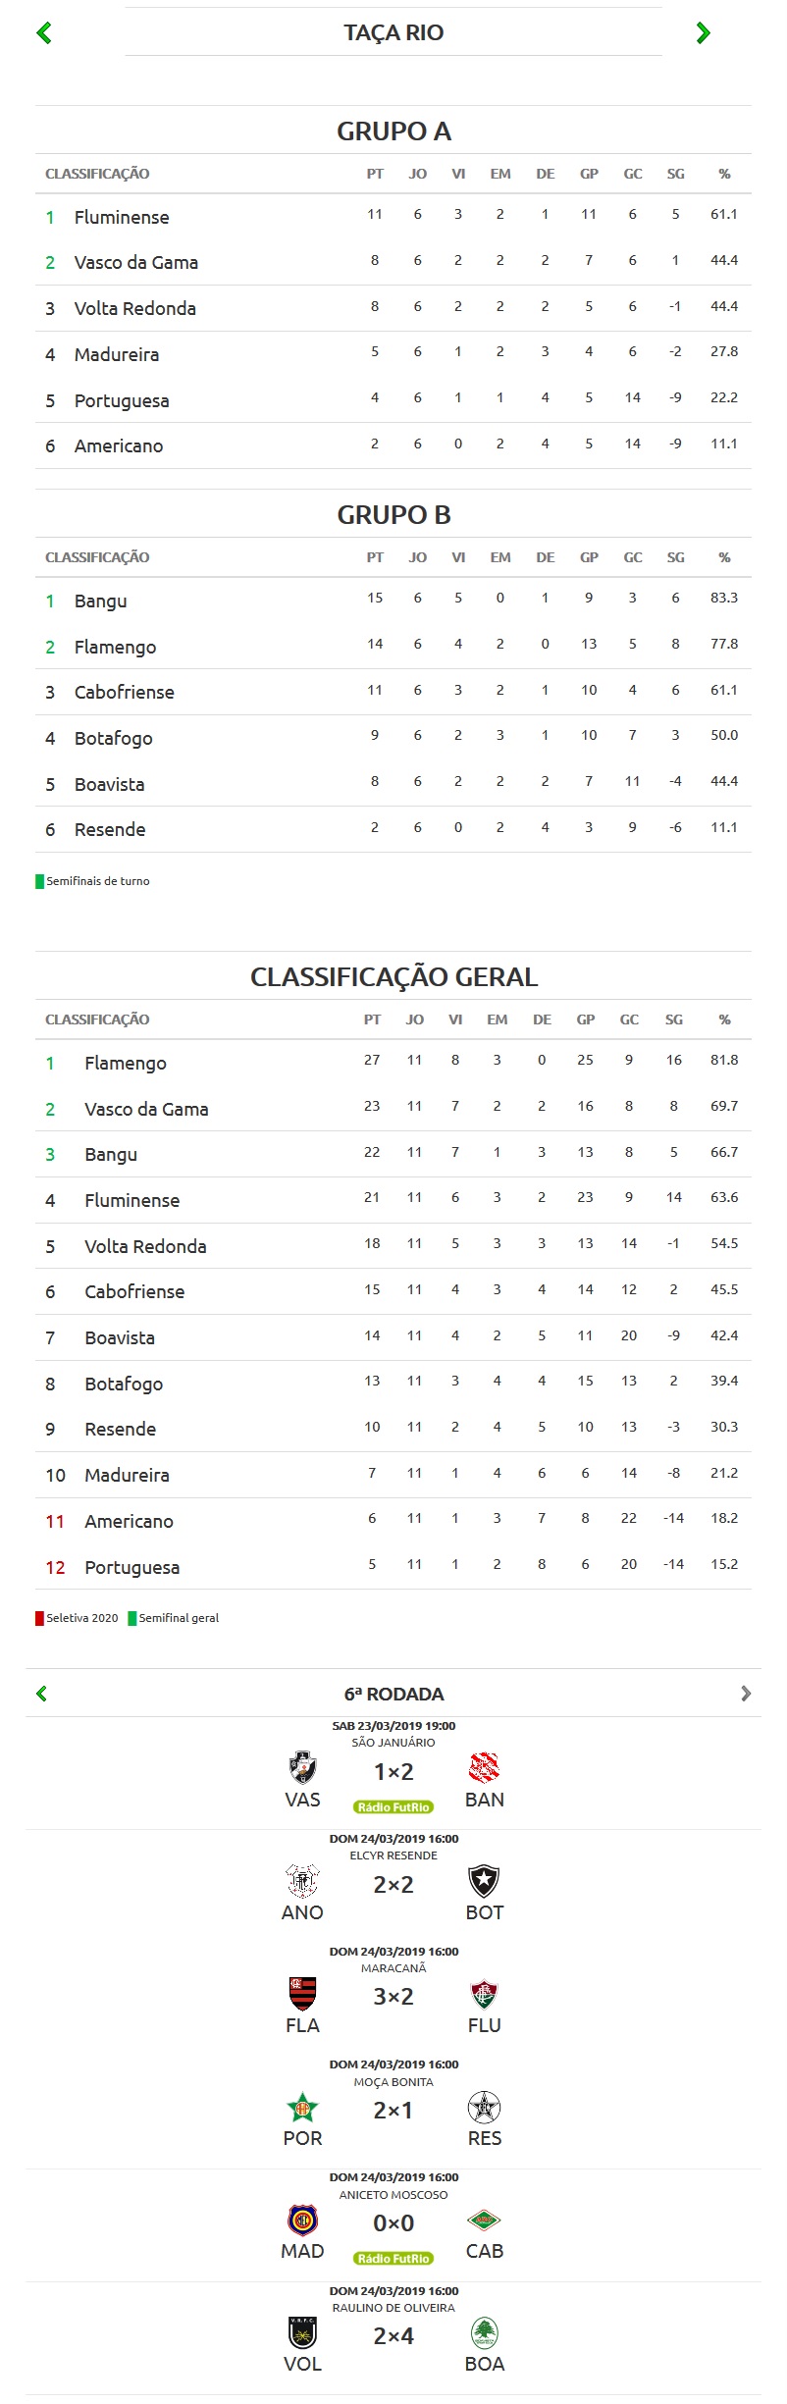Open Rádio FutRio for Madureira x Cabofriense

(393, 2258)
